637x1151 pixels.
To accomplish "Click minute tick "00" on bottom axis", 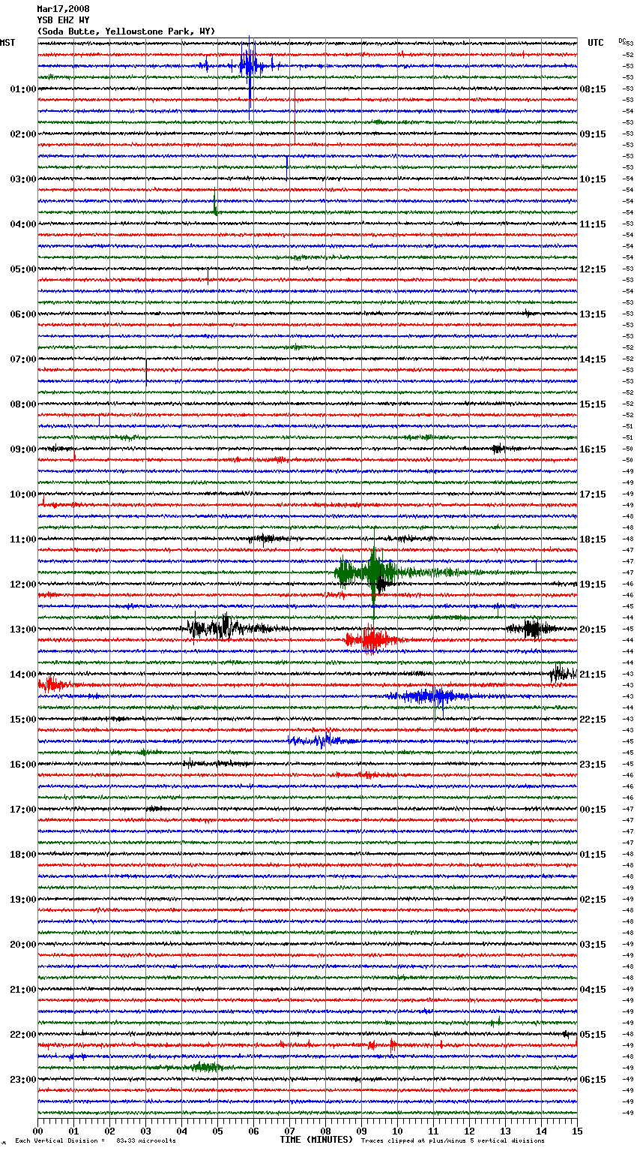I will point(37,1131).
